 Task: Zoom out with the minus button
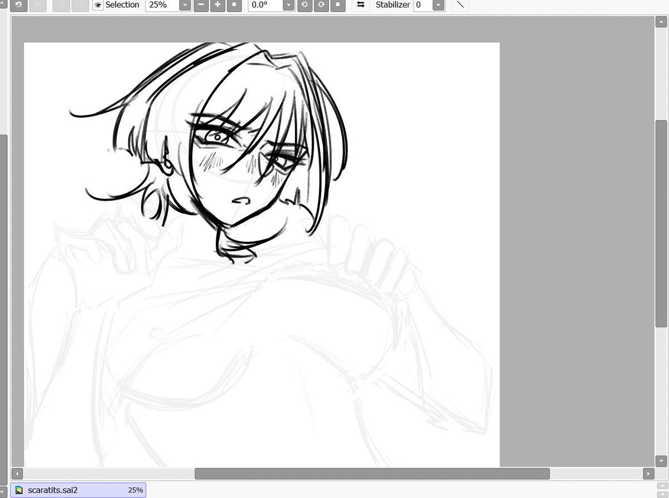point(201,5)
